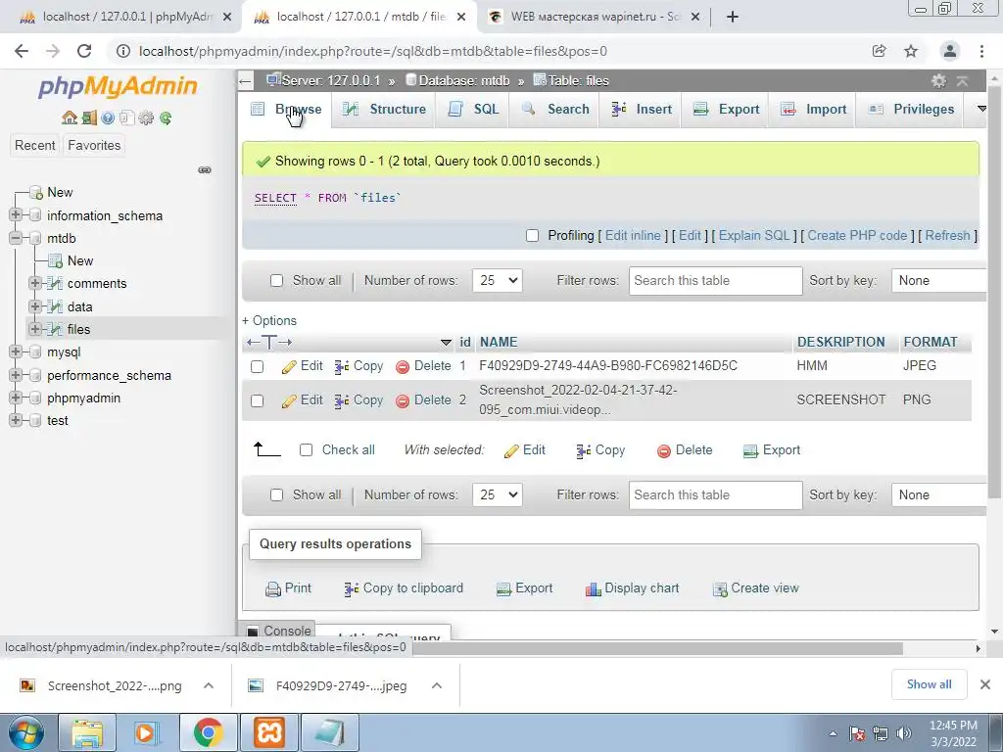Open phpMyAdmin documentation question-mark icon
Screen dimensions: 1003x752
tap(108, 117)
